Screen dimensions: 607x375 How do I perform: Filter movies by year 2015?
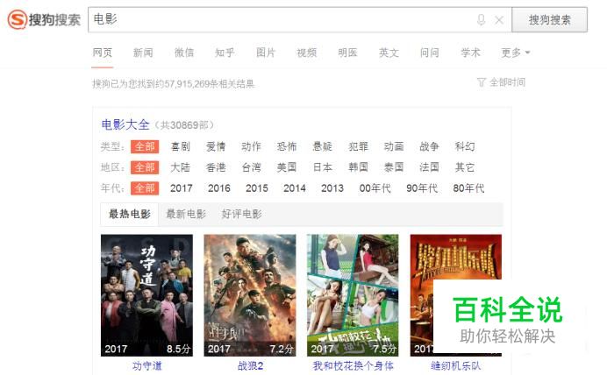point(257,188)
